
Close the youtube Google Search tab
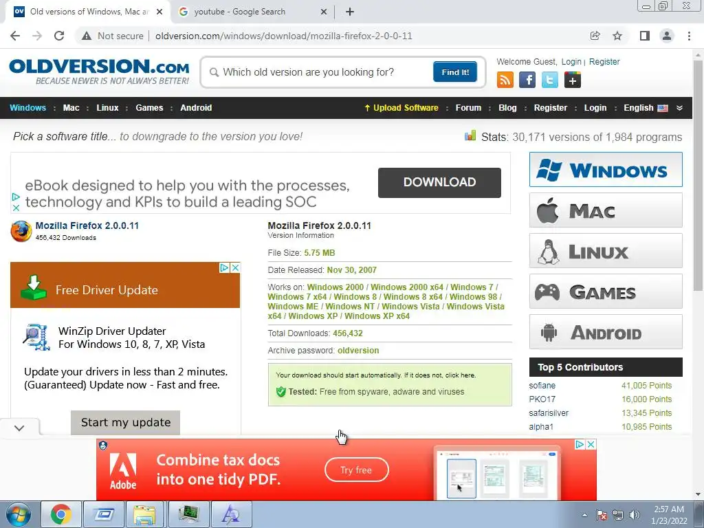[324, 12]
